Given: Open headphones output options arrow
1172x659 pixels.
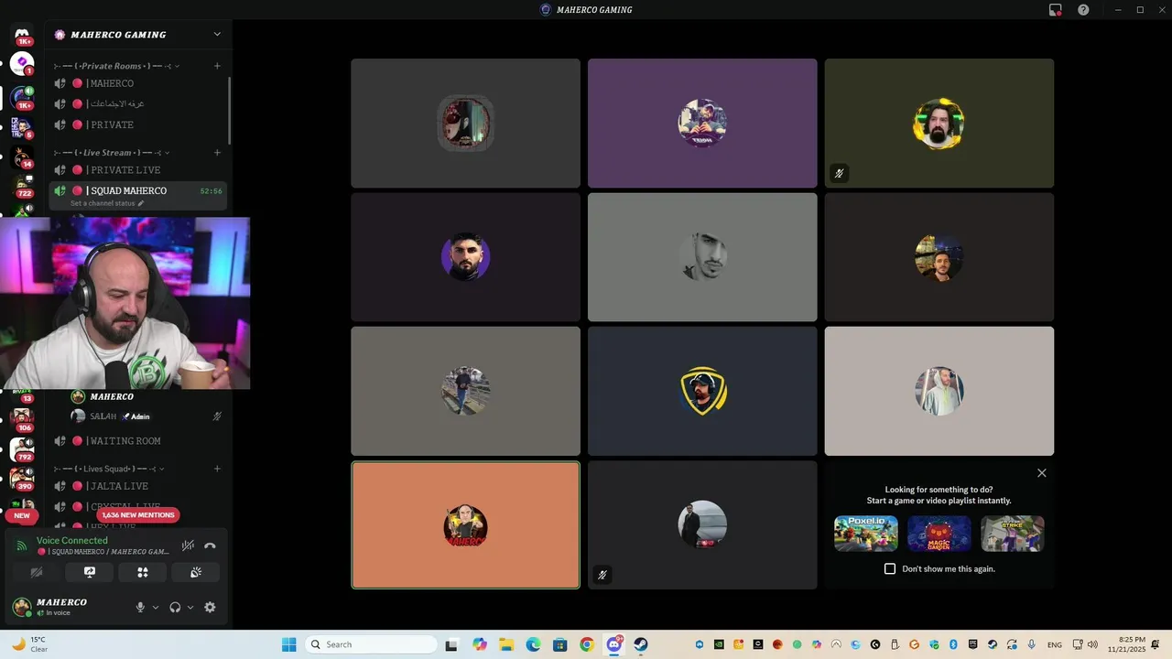Looking at the screenshot, I should pos(190,607).
